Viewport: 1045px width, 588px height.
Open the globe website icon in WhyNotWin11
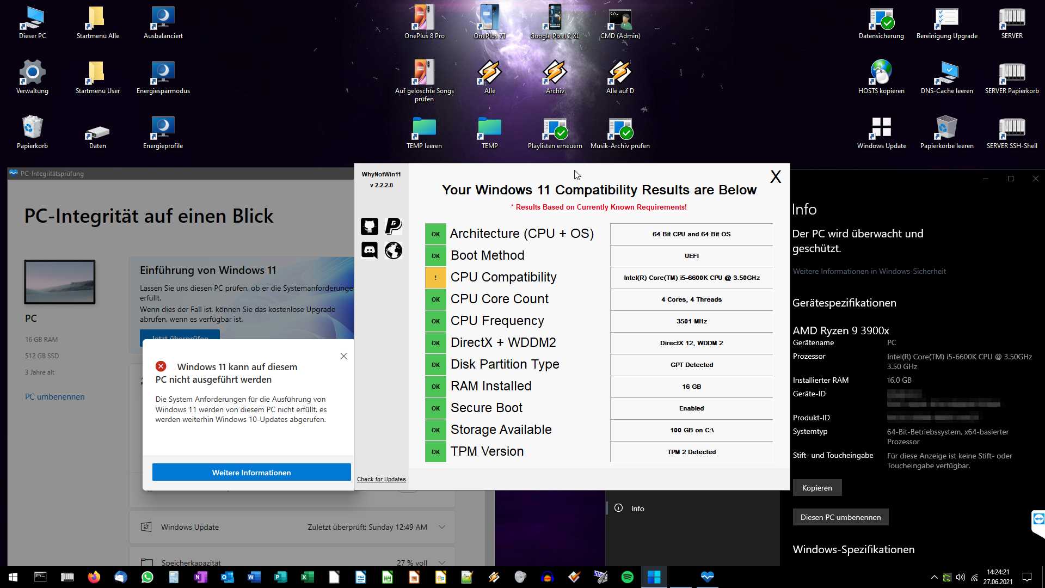(x=393, y=250)
